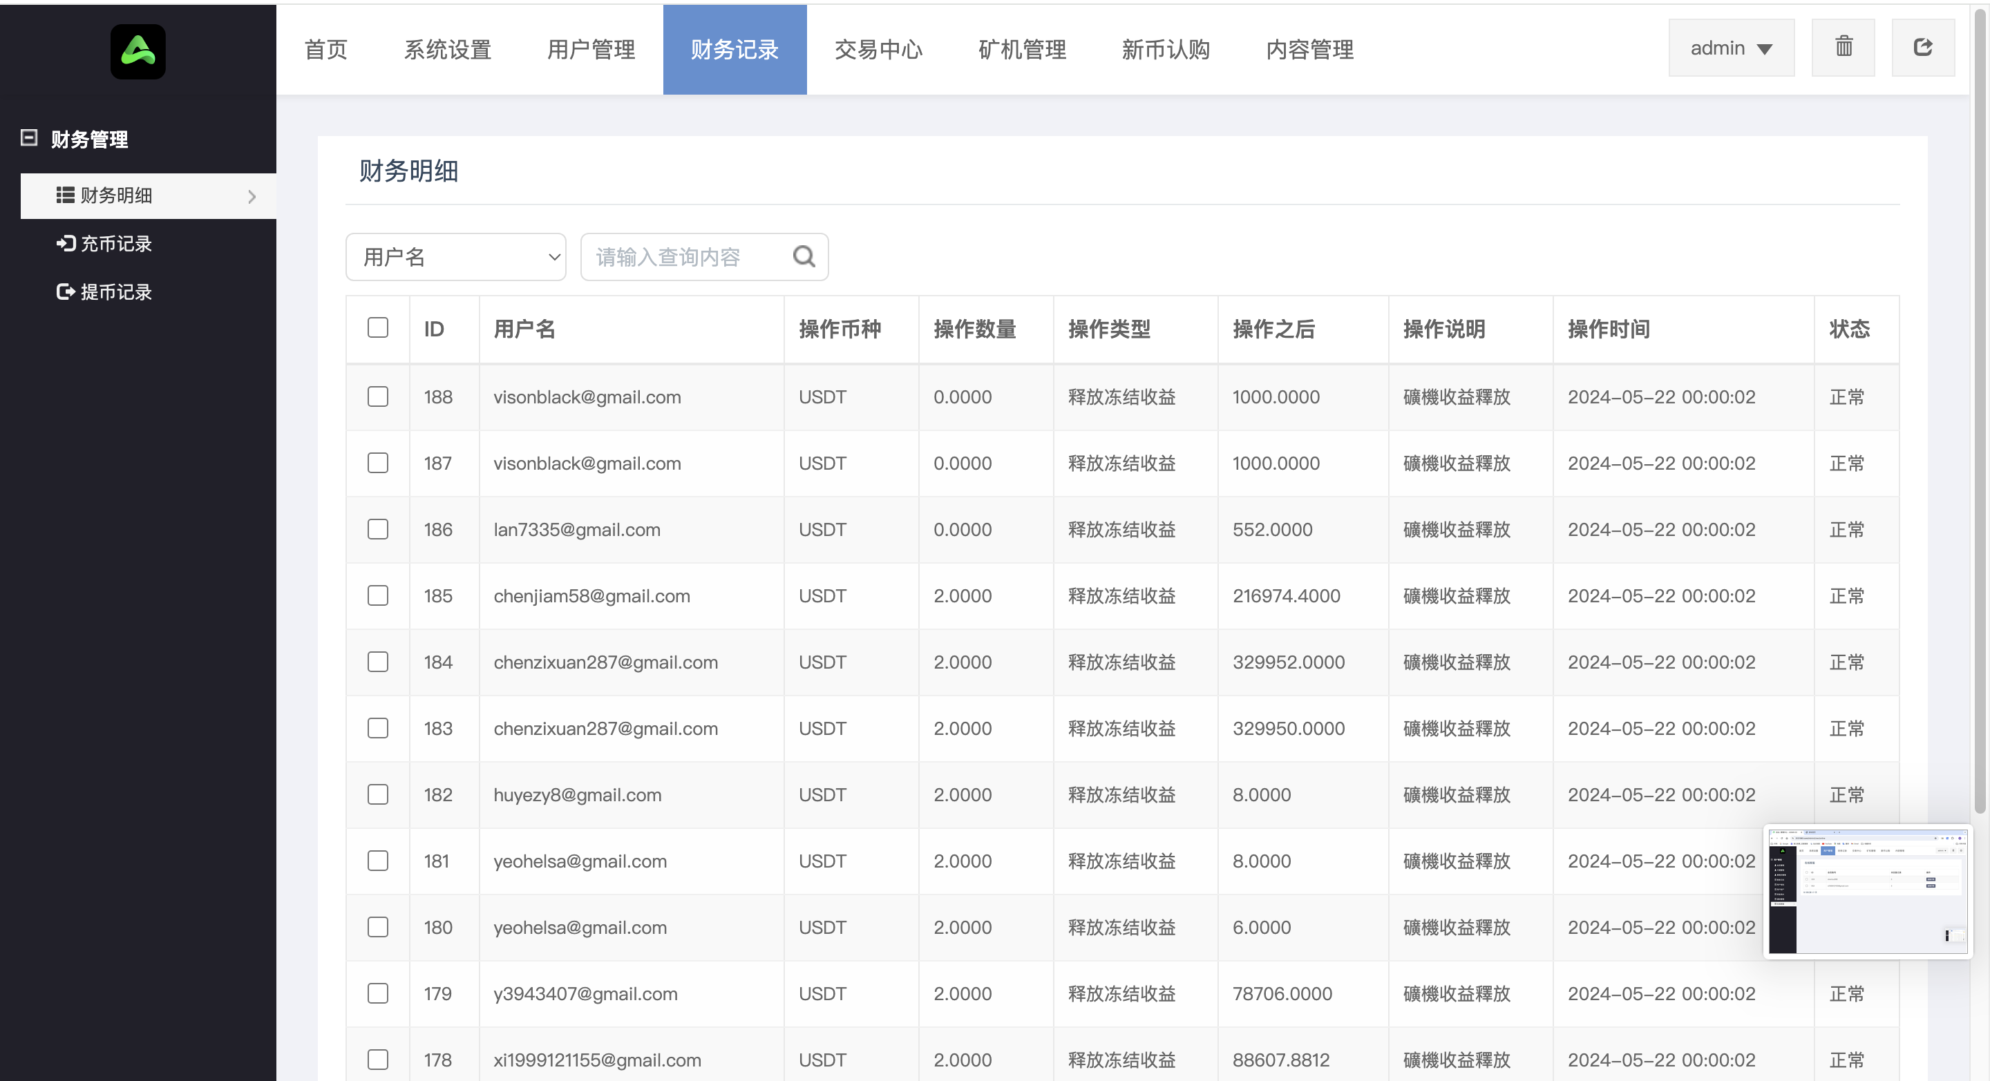Click username xi1999121155@gmail.com
The height and width of the screenshot is (1081, 1990).
[x=597, y=1061]
